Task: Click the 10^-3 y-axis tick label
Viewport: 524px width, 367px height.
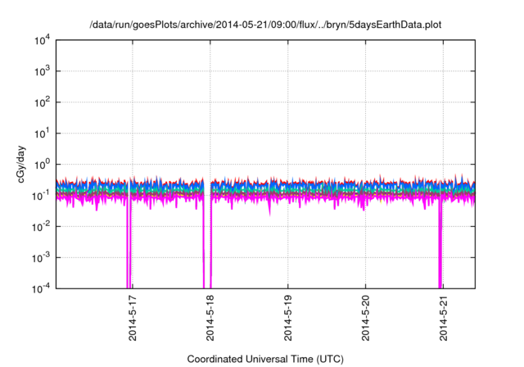Action: (41, 258)
